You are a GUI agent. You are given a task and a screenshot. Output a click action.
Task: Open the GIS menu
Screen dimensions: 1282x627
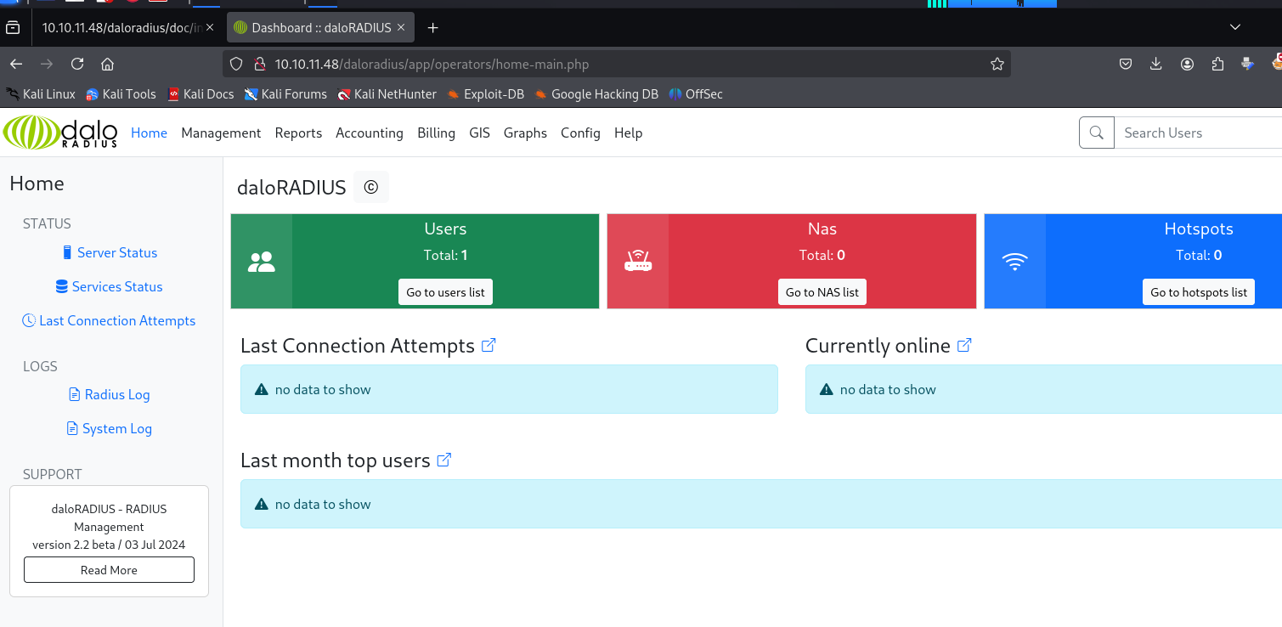pyautogui.click(x=479, y=133)
